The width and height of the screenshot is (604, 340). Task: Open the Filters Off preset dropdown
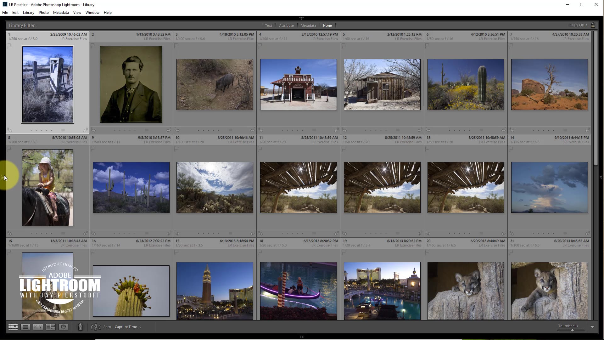(578, 25)
